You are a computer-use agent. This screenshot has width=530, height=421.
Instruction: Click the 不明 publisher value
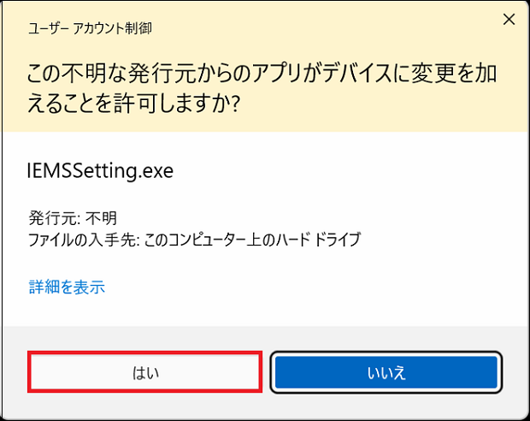[x=101, y=218]
